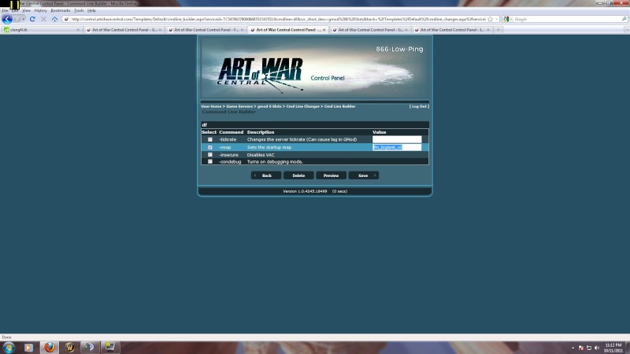
Task: Open the View menu
Action: pyautogui.click(x=26, y=10)
